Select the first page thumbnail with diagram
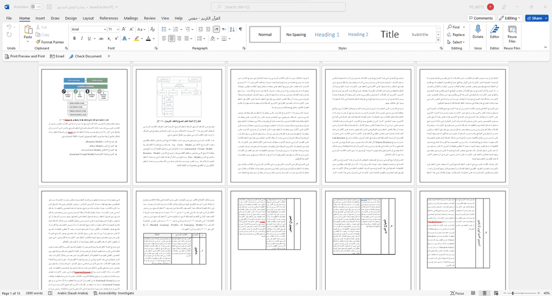This screenshot has height=296, width=552. 84,125
